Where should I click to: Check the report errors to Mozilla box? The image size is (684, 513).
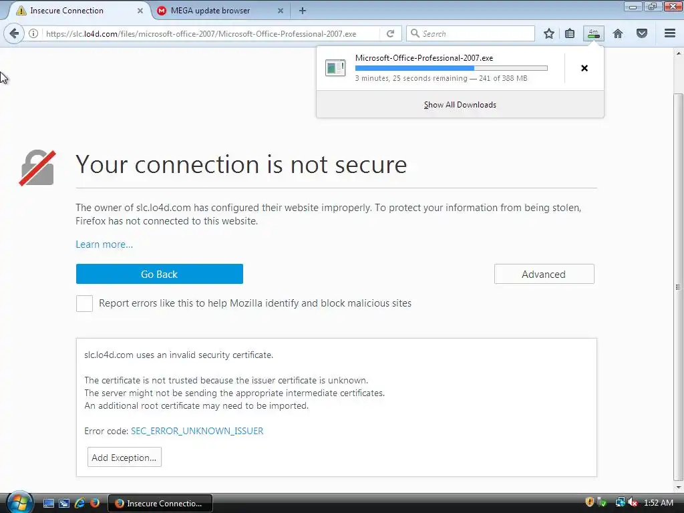click(x=84, y=303)
